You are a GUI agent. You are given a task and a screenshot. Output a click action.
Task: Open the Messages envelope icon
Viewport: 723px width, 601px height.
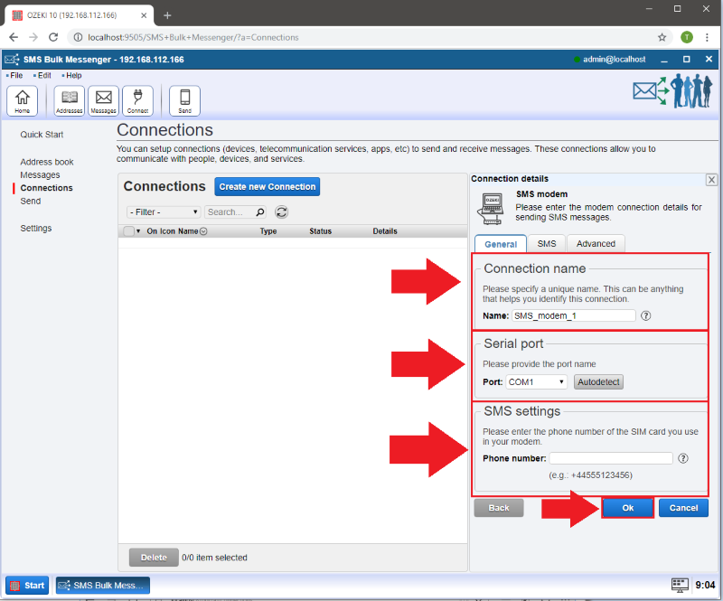[103, 100]
